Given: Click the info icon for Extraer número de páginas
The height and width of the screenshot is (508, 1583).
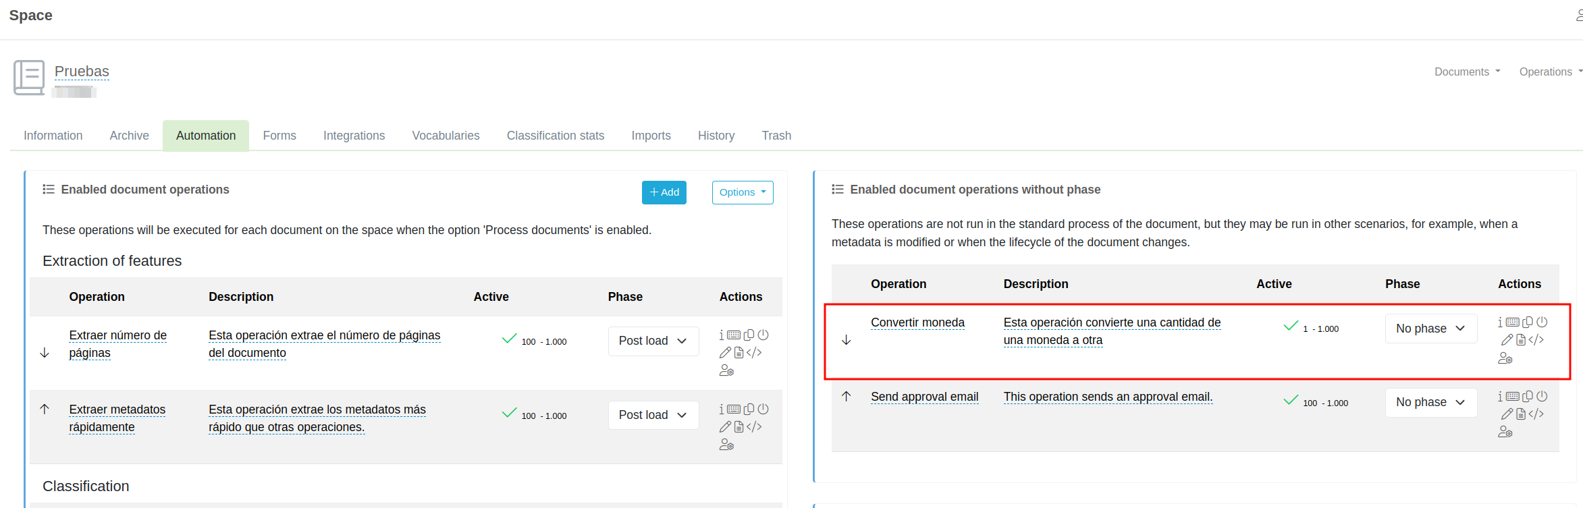Looking at the screenshot, I should click(x=721, y=335).
